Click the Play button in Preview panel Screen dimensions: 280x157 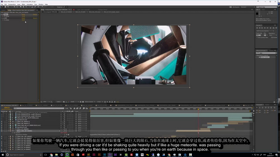tap(262, 28)
